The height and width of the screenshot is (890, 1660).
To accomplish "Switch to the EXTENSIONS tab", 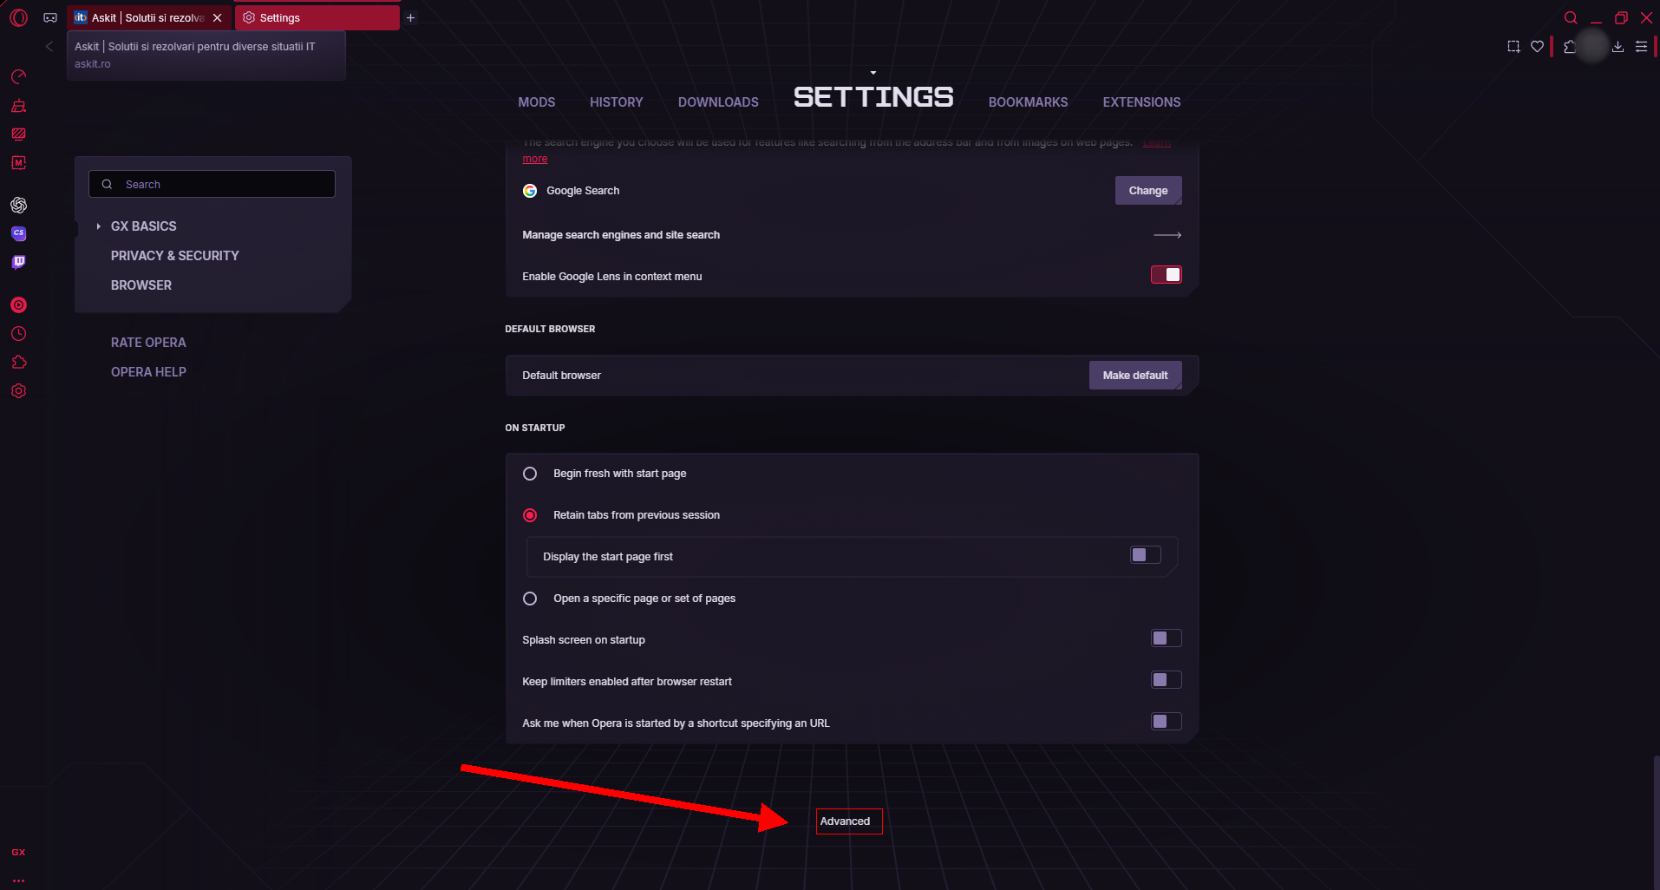I will pos(1141,102).
